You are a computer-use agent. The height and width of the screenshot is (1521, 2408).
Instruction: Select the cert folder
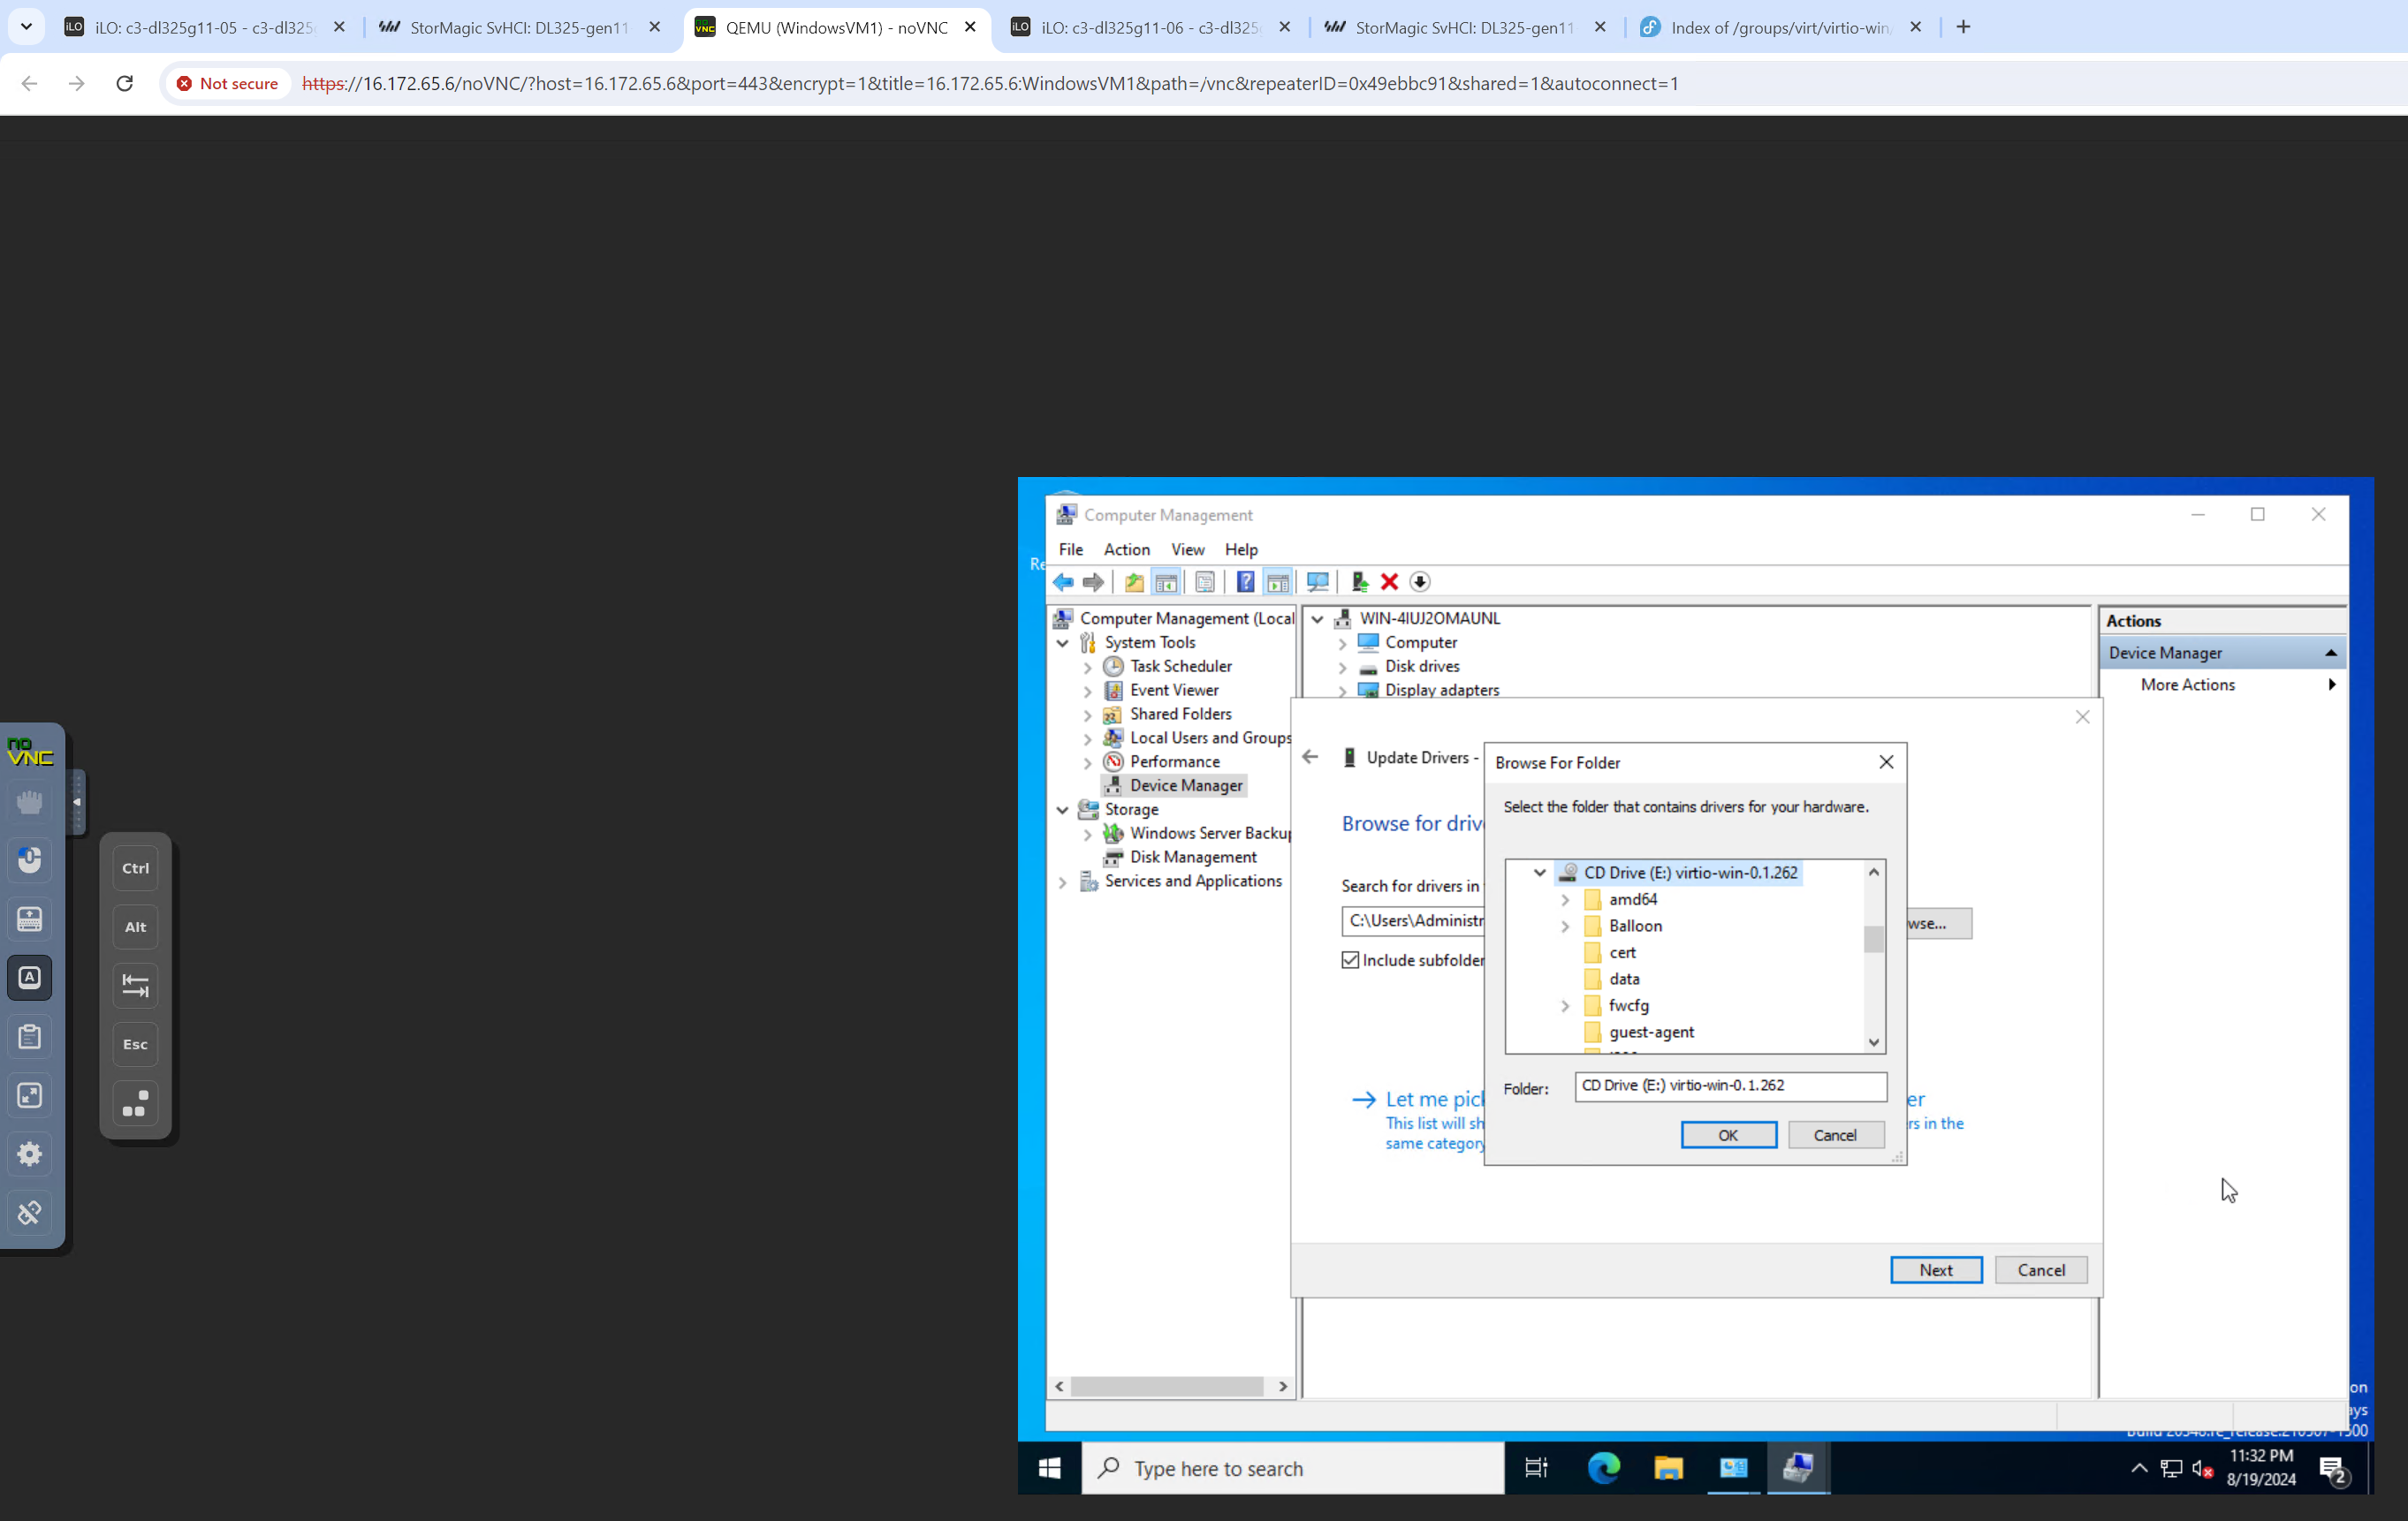(x=1622, y=952)
